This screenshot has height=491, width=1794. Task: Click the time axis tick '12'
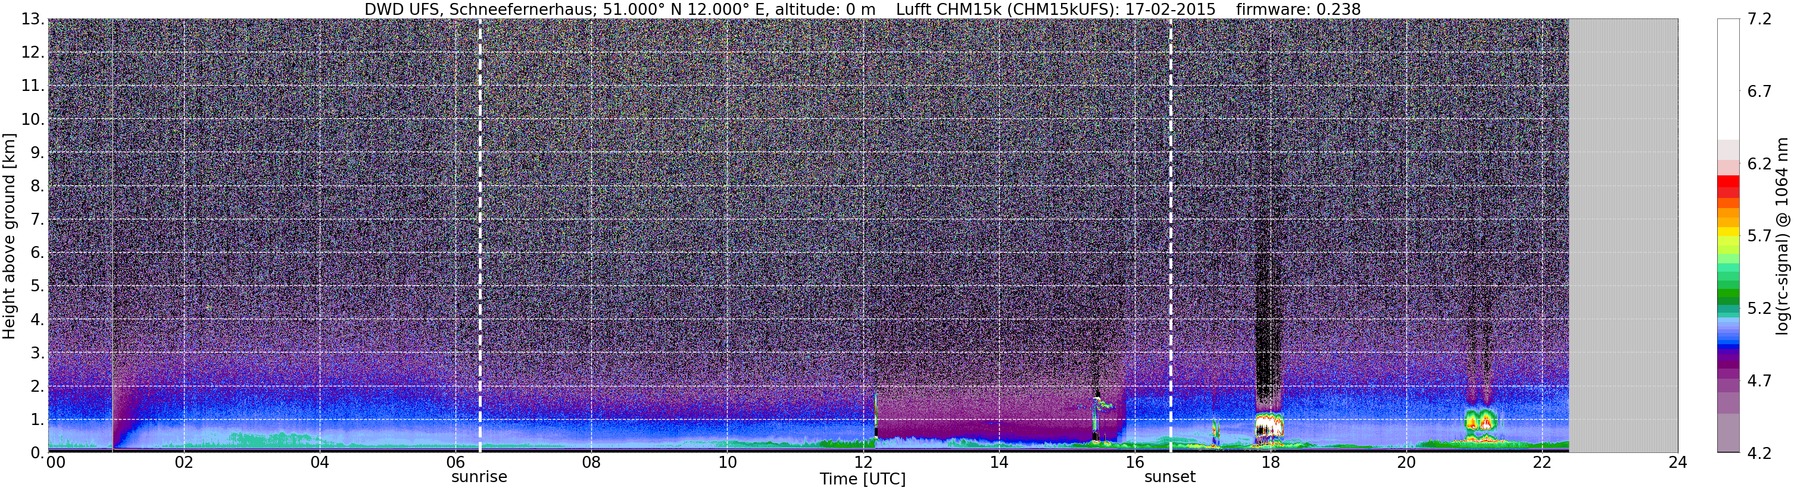click(863, 462)
